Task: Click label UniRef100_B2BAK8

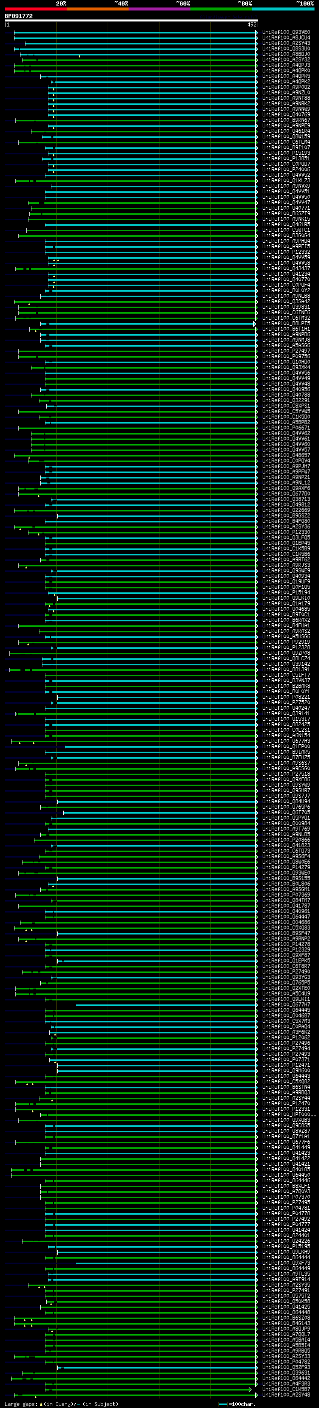Action: (286, 686)
